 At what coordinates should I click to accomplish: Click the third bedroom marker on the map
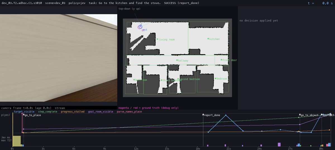[161, 80]
